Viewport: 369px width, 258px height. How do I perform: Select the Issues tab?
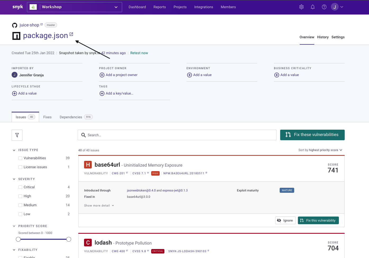[25, 117]
